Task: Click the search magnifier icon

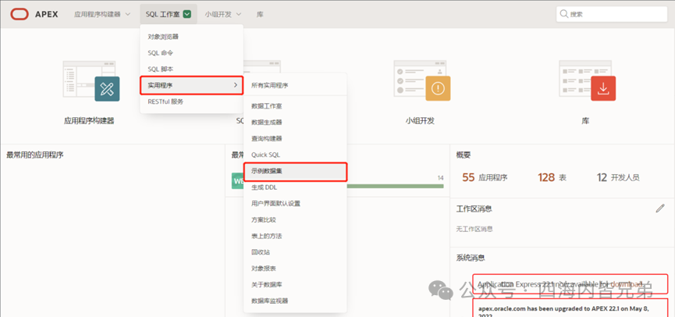Action: (563, 14)
